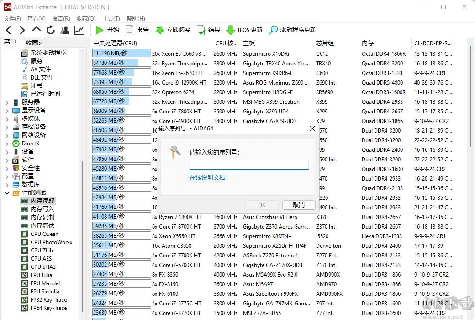Open the user profile icon in toolbar

point(65,30)
